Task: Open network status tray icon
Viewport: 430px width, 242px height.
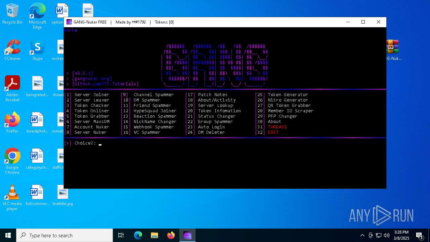Action: [379, 235]
